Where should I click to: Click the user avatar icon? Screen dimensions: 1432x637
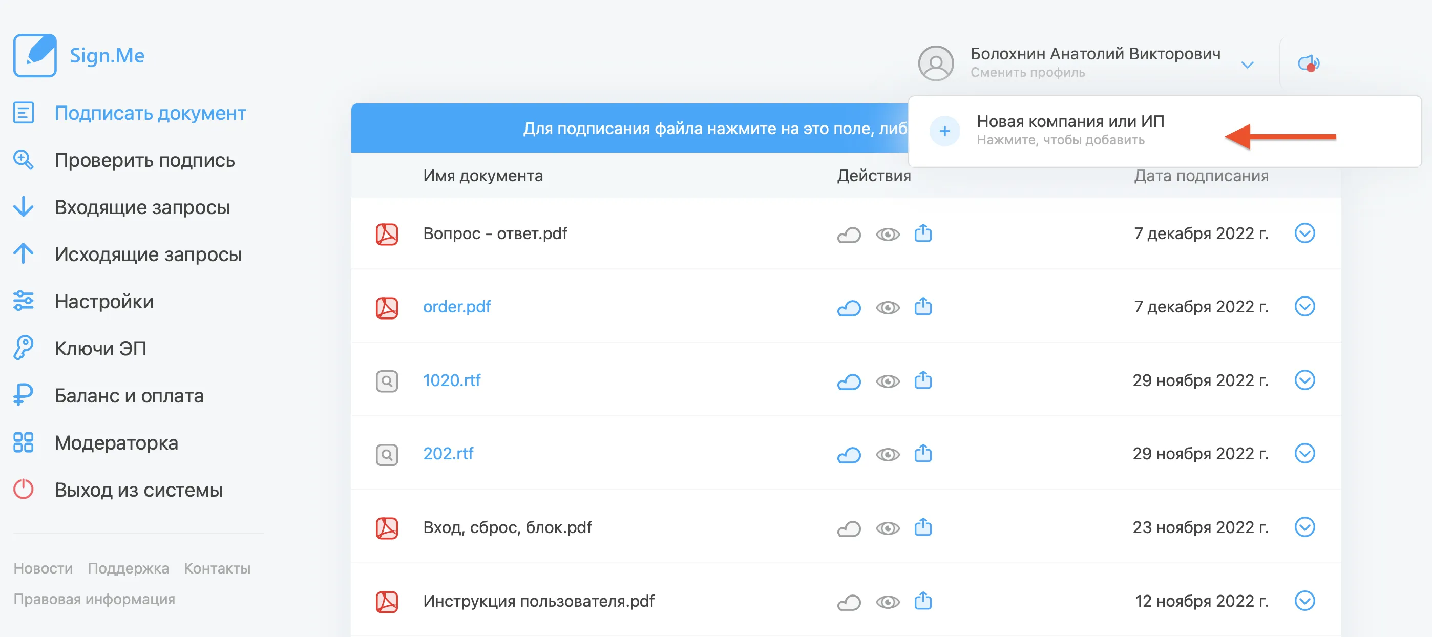(x=936, y=63)
